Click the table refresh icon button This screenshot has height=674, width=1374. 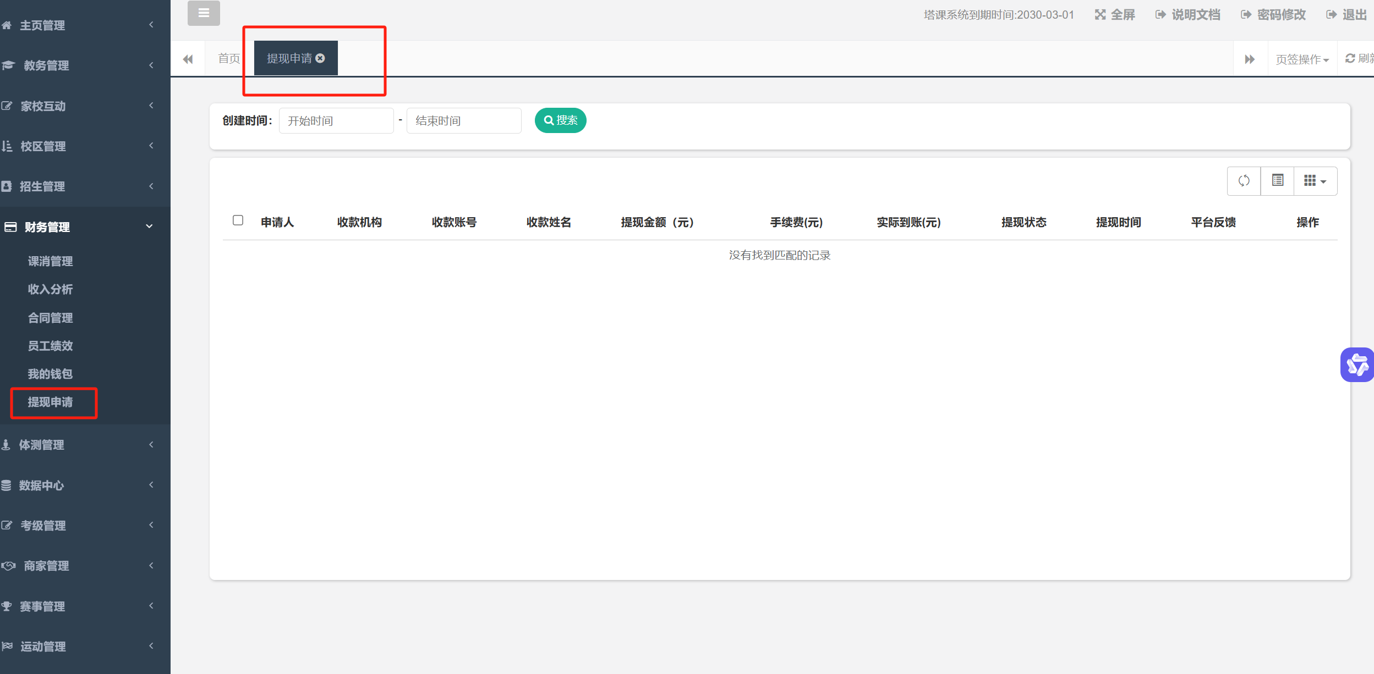pyautogui.click(x=1244, y=181)
